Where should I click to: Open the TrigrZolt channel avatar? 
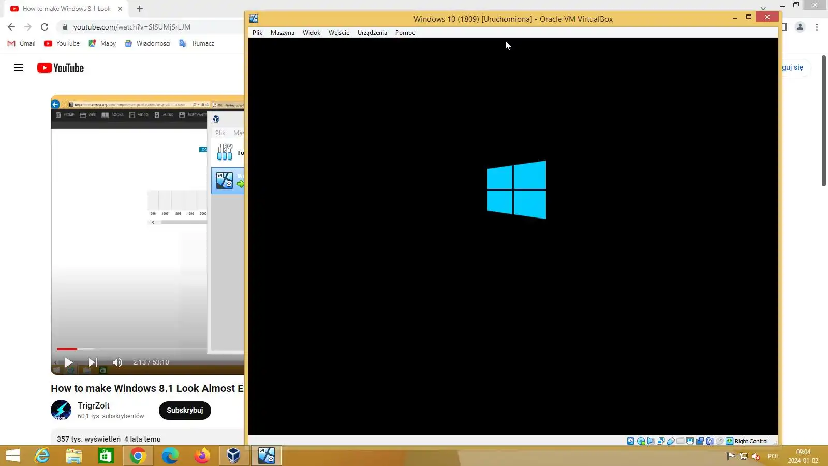click(61, 410)
